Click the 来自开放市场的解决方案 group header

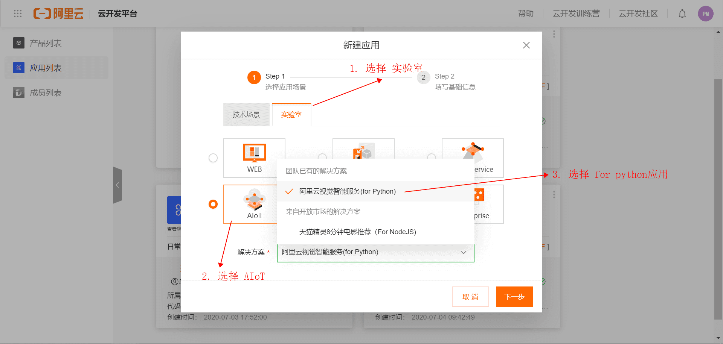click(323, 212)
